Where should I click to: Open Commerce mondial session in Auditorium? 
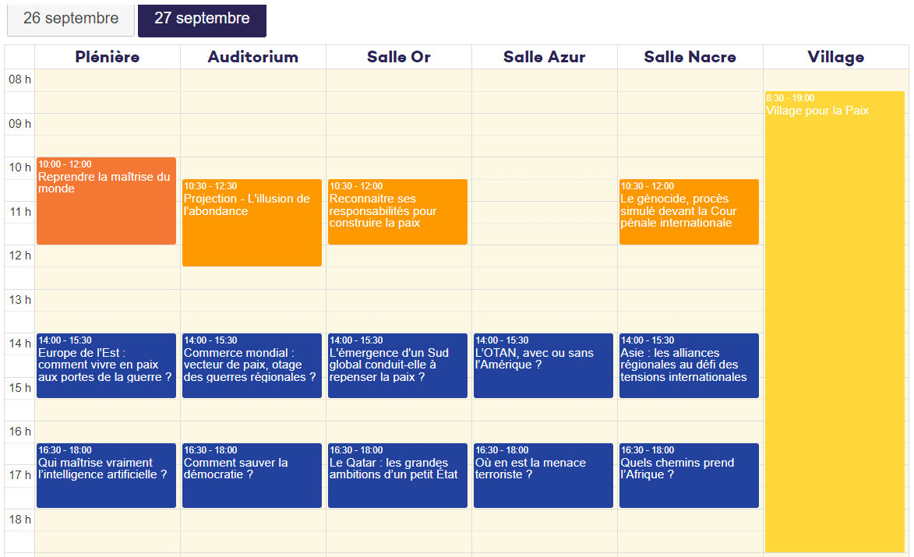[252, 365]
